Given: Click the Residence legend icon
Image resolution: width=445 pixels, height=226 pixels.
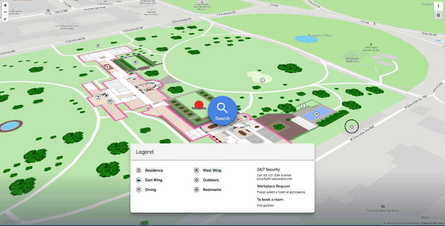Looking at the screenshot, I should [x=139, y=170].
